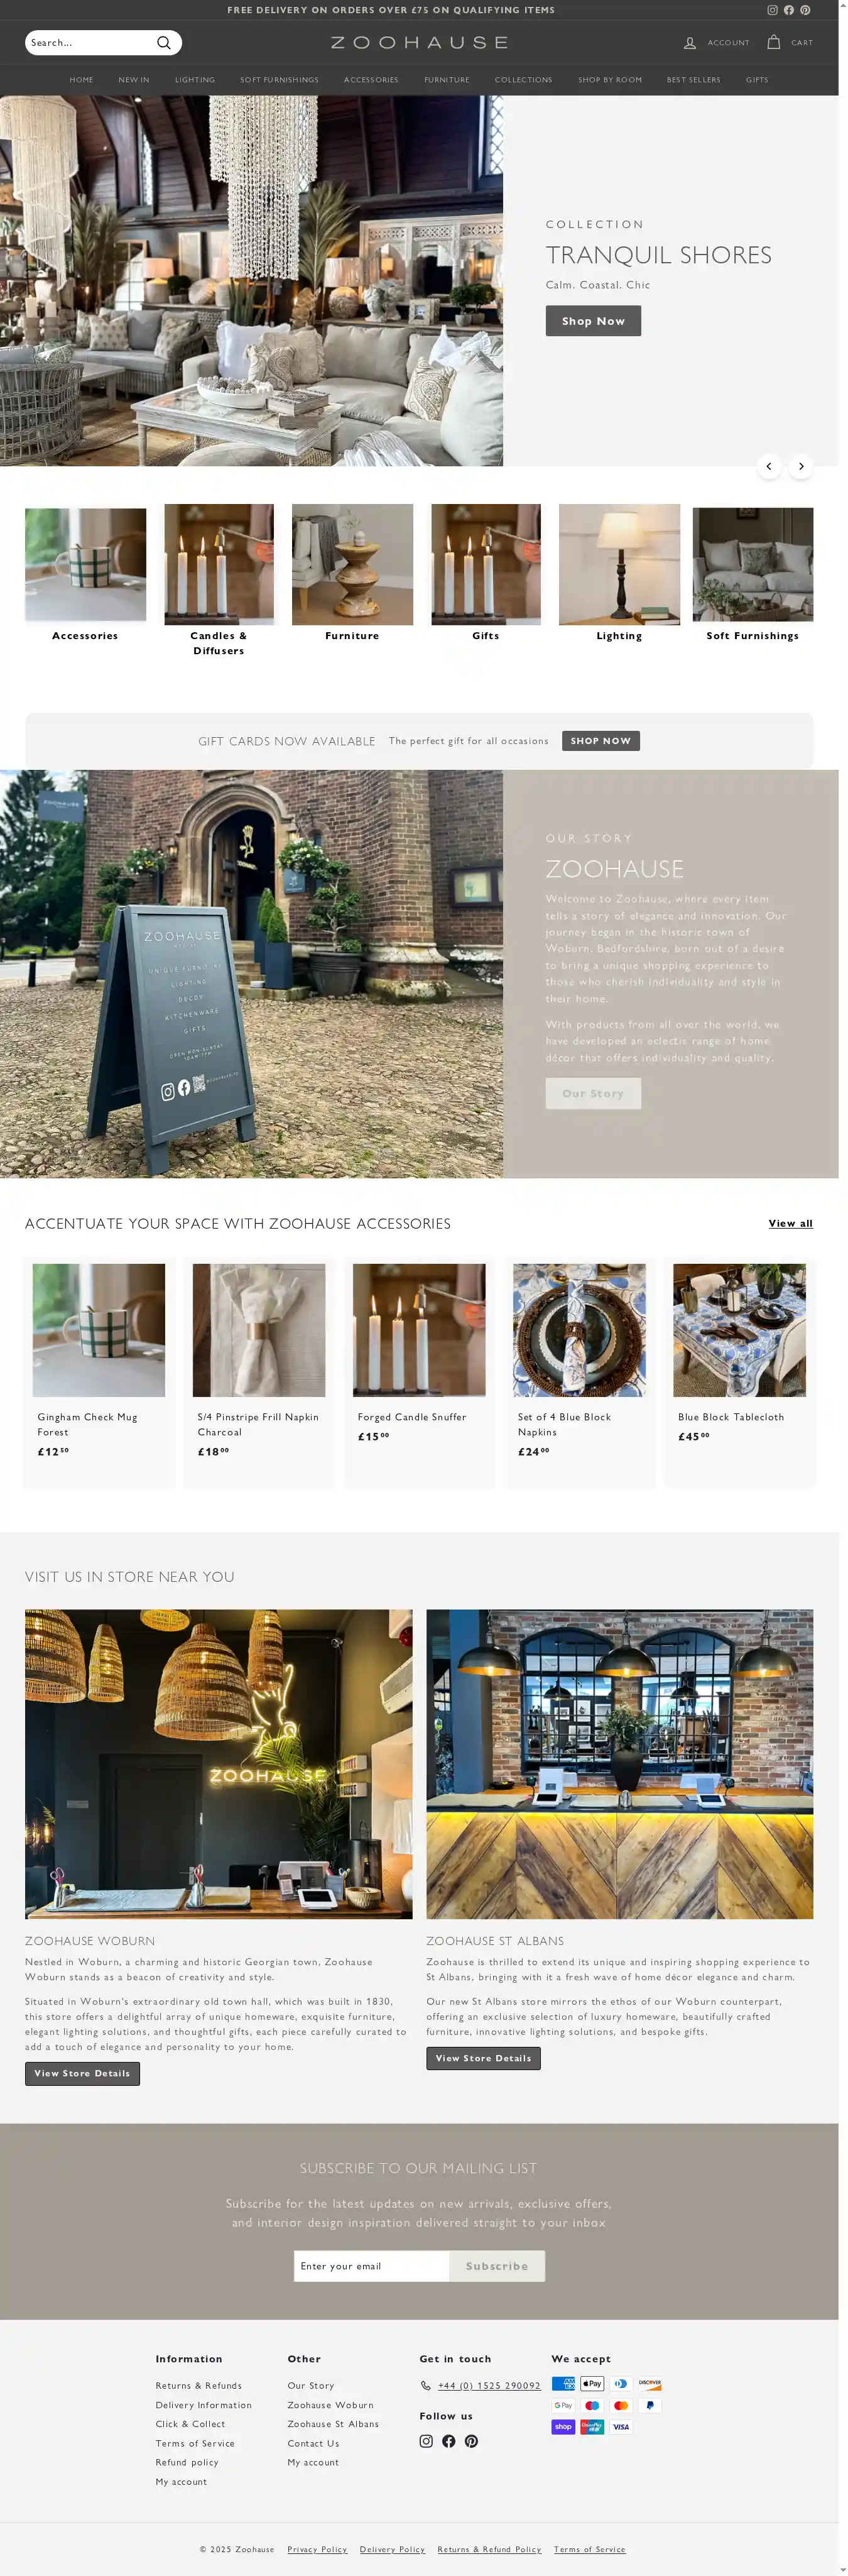Click gift cards SHOP NOW button

point(600,741)
